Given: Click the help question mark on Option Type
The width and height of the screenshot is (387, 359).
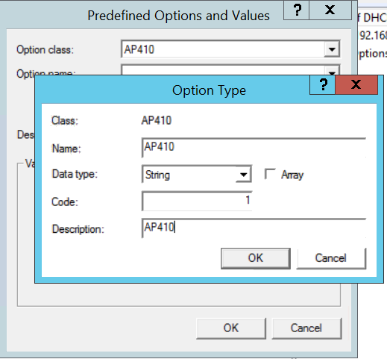Looking at the screenshot, I should tap(323, 85).
